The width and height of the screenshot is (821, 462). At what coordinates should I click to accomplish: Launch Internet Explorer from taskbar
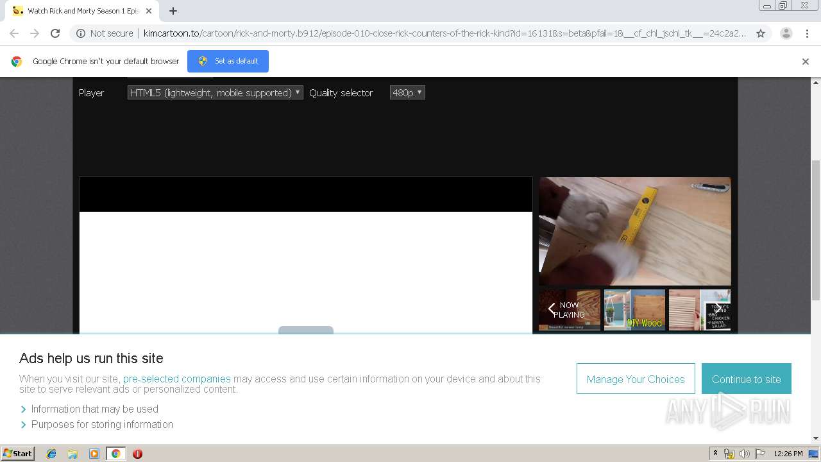51,454
